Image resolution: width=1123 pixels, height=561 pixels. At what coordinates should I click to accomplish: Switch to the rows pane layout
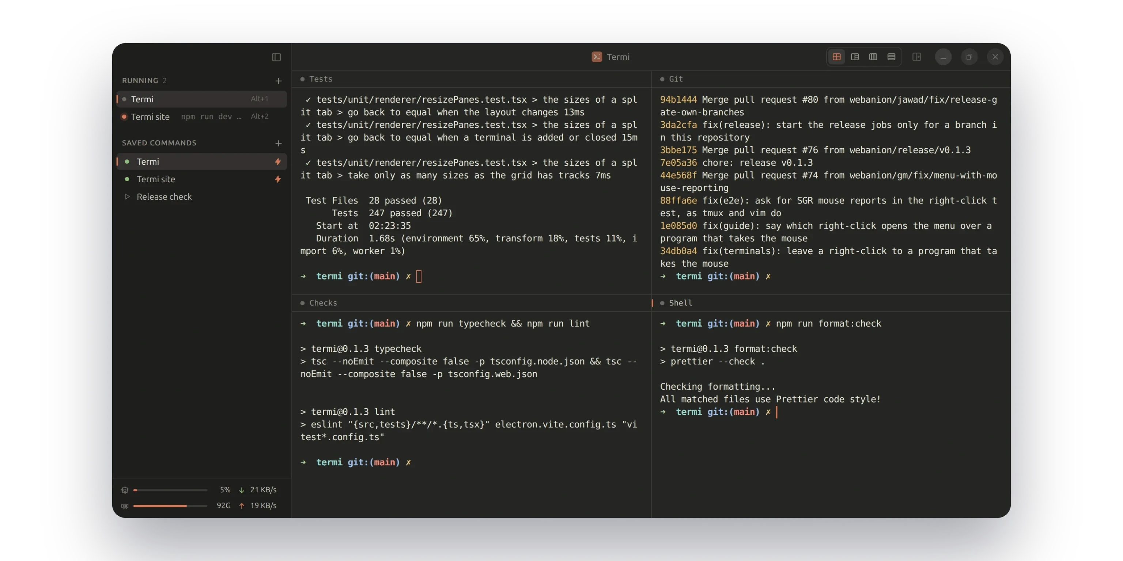tap(892, 57)
